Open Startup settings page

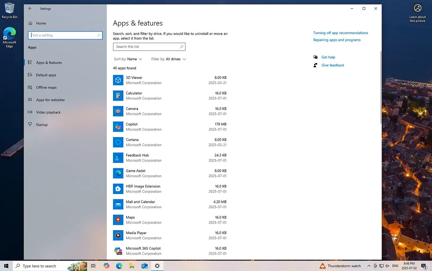click(x=65, y=125)
